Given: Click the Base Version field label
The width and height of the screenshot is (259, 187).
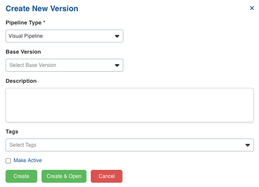Looking at the screenshot, I should (23, 52).
